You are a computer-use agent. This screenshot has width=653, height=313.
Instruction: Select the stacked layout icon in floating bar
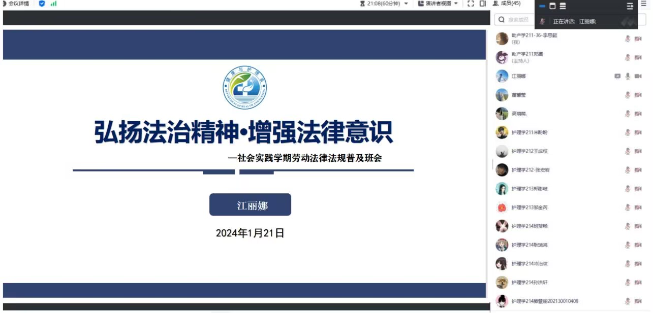coord(563,6)
